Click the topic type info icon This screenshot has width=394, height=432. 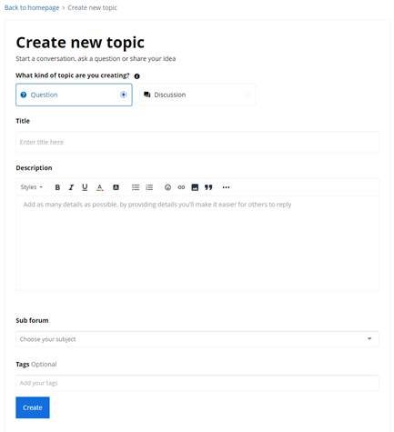pos(137,76)
